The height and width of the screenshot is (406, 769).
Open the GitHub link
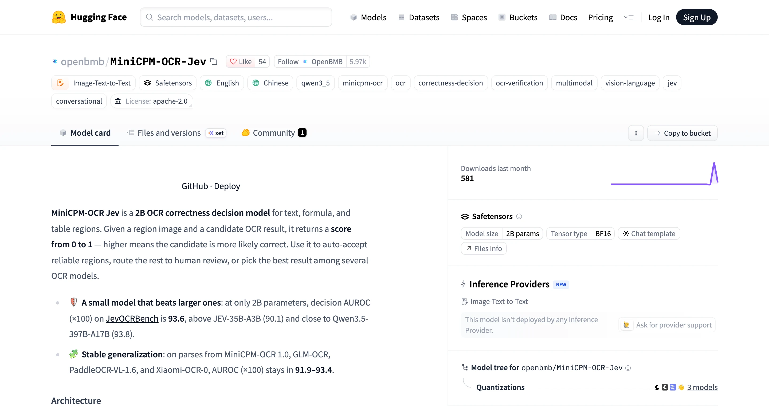pos(195,186)
